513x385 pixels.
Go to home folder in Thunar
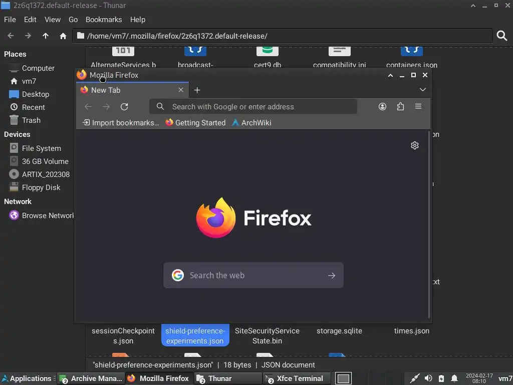tap(63, 36)
